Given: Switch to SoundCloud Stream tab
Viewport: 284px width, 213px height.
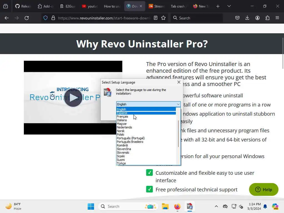Looking at the screenshot, I should click(x=156, y=6).
